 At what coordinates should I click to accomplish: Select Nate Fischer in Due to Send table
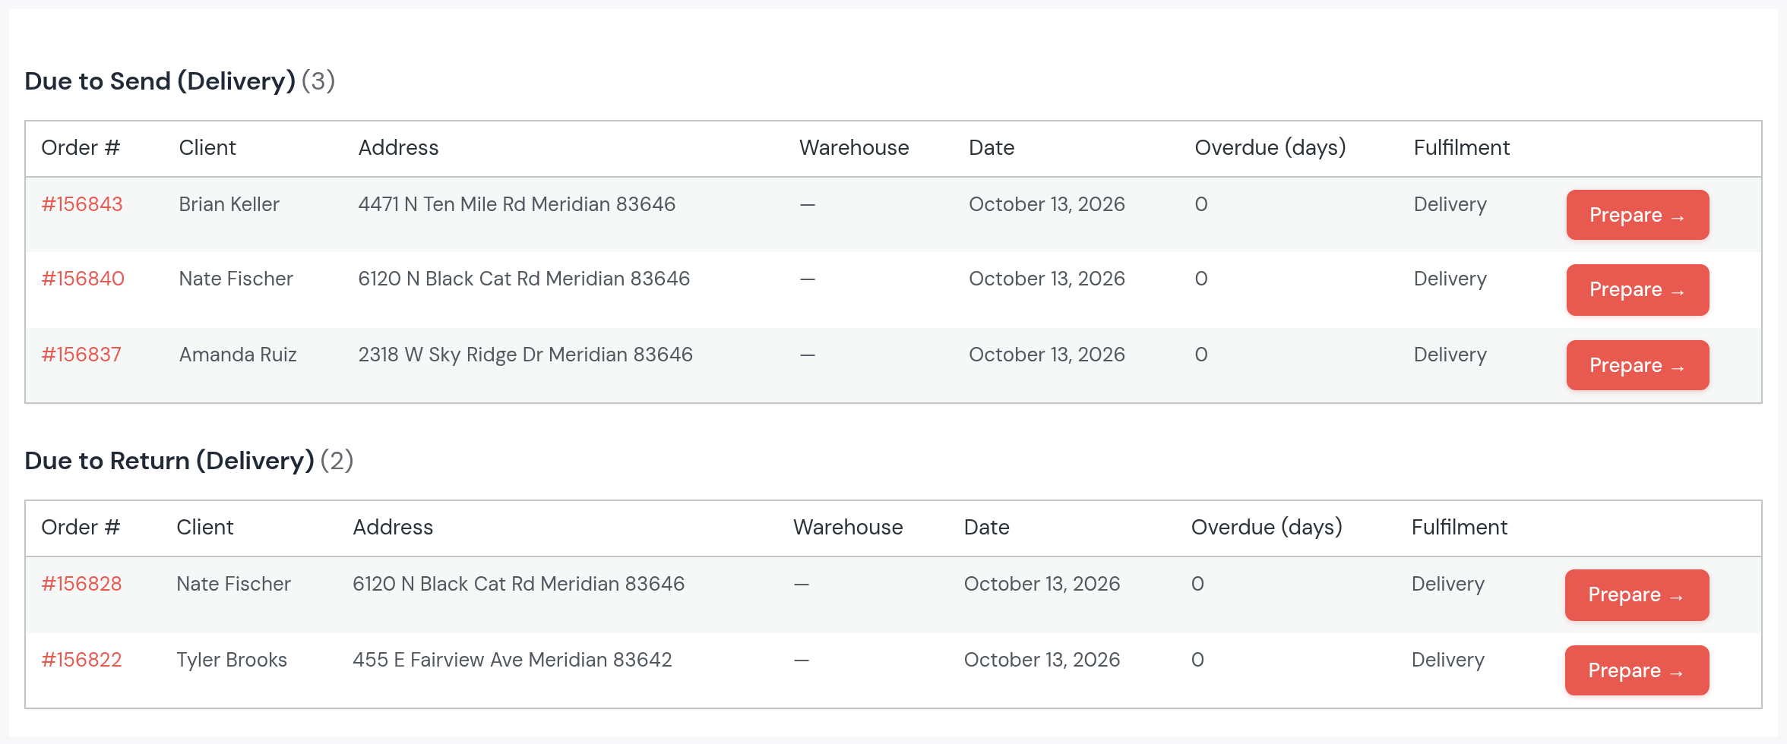pyautogui.click(x=236, y=279)
